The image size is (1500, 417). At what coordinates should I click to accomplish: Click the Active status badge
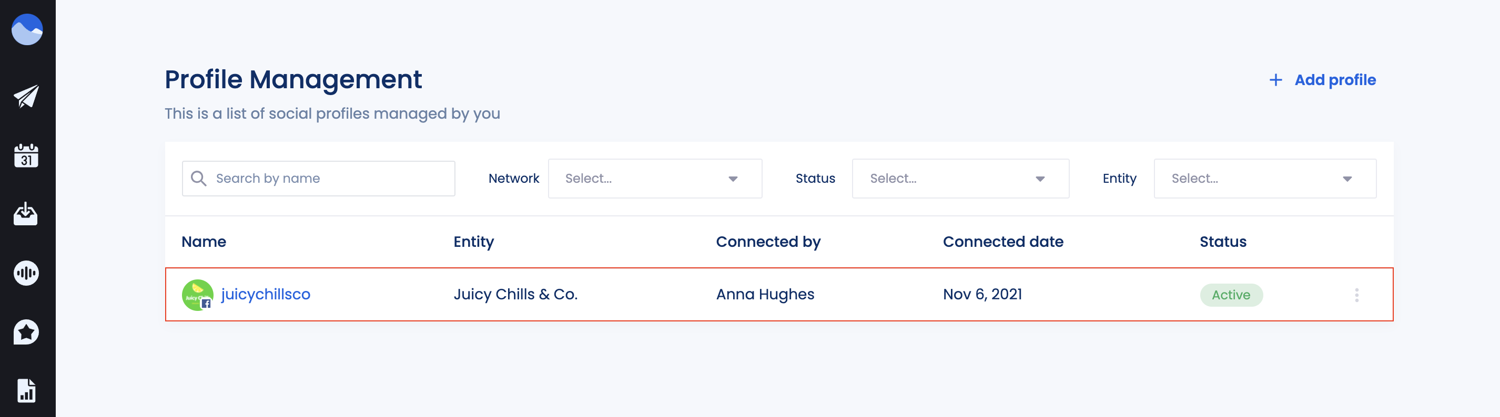point(1230,295)
